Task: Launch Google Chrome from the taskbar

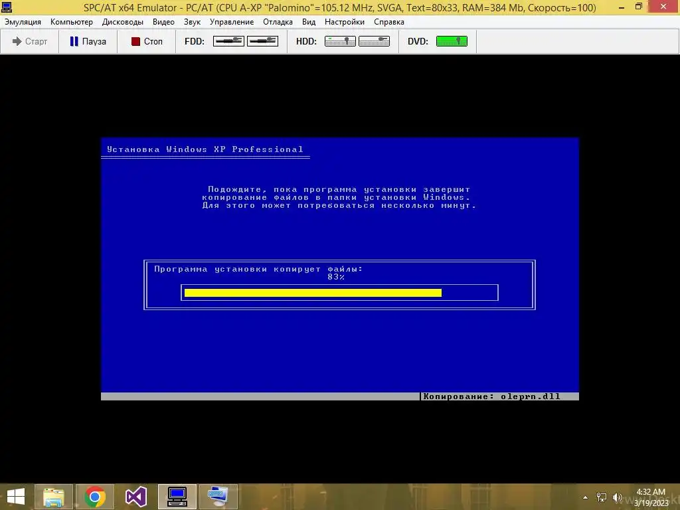Action: click(x=95, y=497)
